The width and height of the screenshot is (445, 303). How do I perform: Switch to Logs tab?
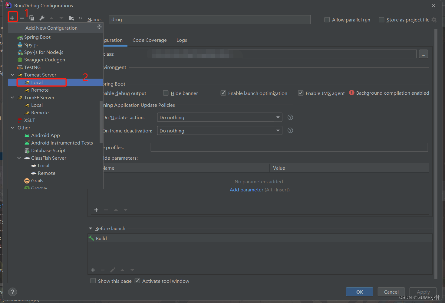tap(182, 40)
